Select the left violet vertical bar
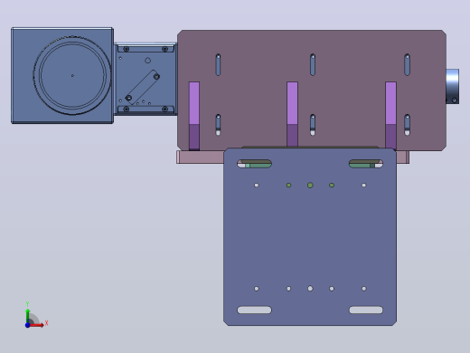The width and height of the screenshot is (470, 353). [194, 116]
